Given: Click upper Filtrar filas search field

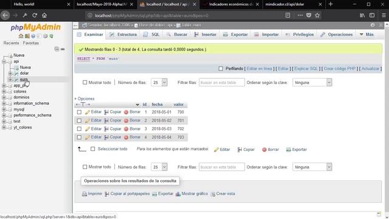Looking at the screenshot, I should [221, 83].
